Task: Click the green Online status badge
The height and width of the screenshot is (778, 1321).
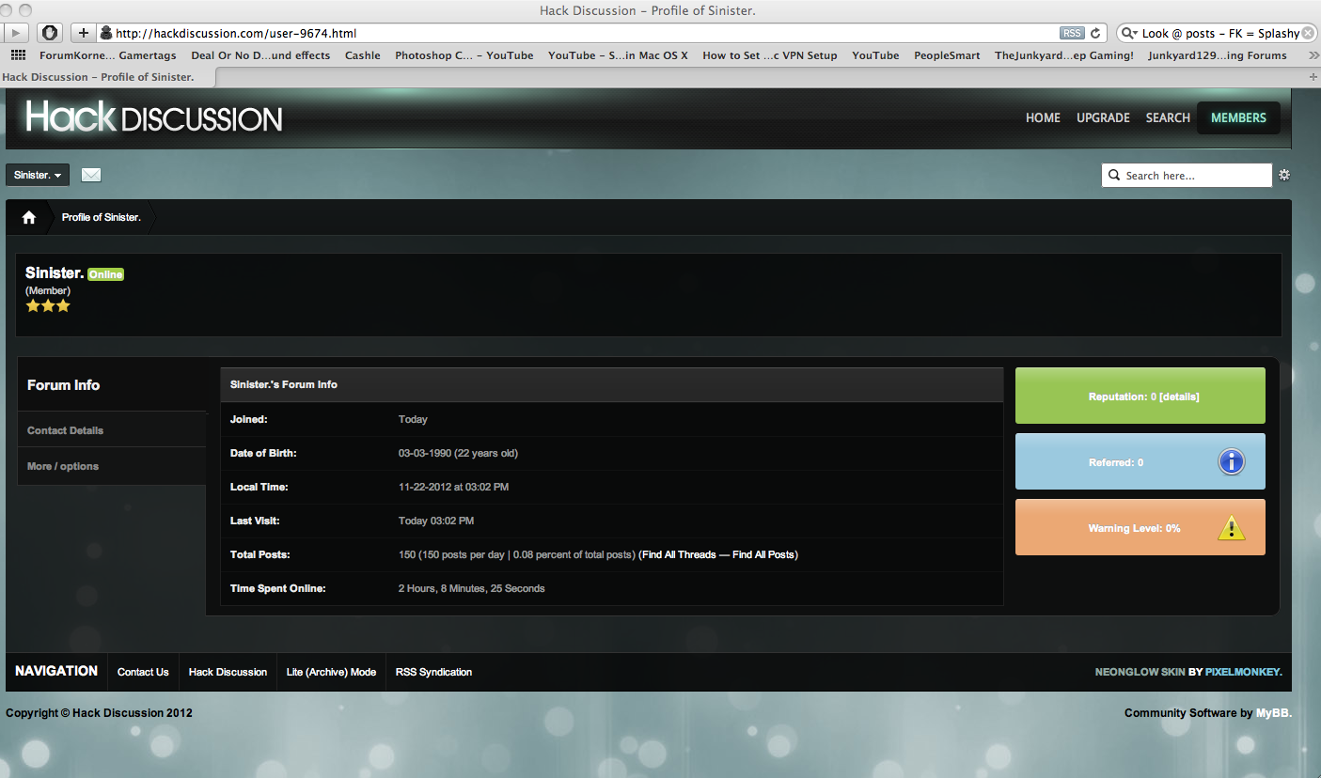Action: click(x=106, y=274)
